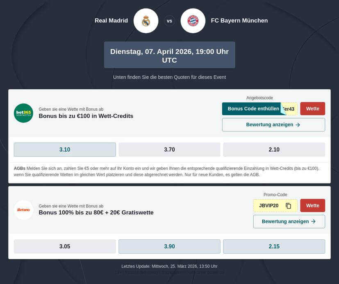
Task: Select Betano home win odds 3.05
Action: pyautogui.click(x=65, y=246)
